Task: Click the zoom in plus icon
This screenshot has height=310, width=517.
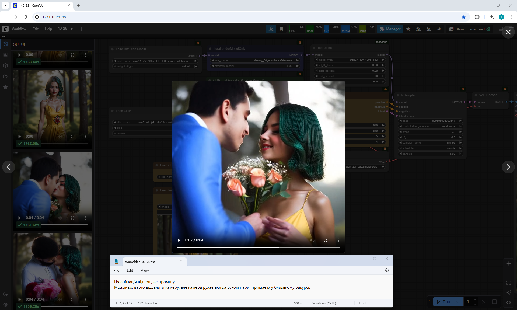Action: click(509, 263)
